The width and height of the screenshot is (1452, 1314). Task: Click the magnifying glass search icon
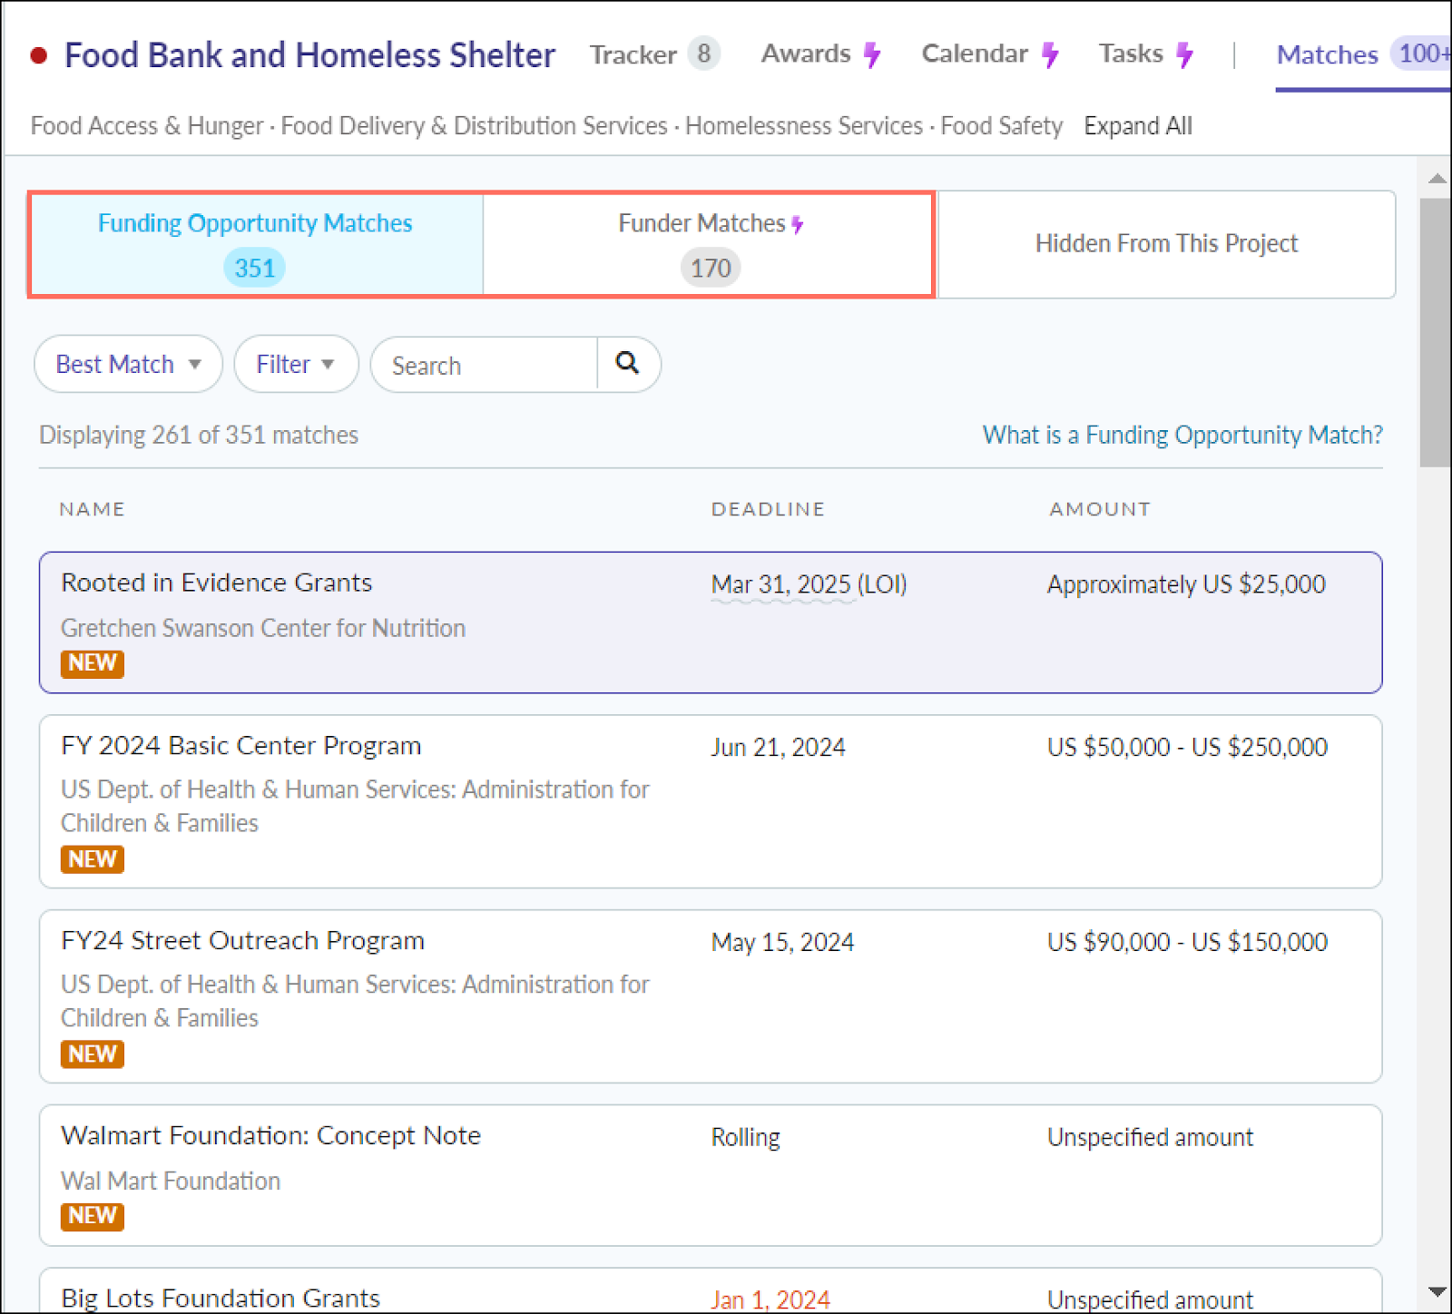tap(628, 364)
